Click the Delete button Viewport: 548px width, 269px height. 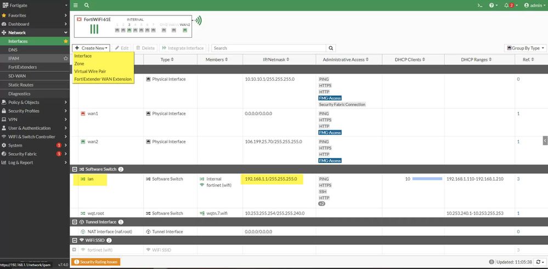point(145,48)
